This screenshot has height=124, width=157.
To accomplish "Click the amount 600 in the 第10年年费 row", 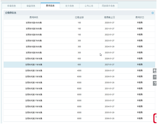I will pyautogui.click(x=79, y=59).
